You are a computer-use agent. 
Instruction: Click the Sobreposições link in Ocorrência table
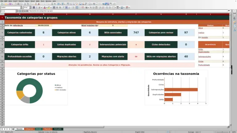point(205,57)
